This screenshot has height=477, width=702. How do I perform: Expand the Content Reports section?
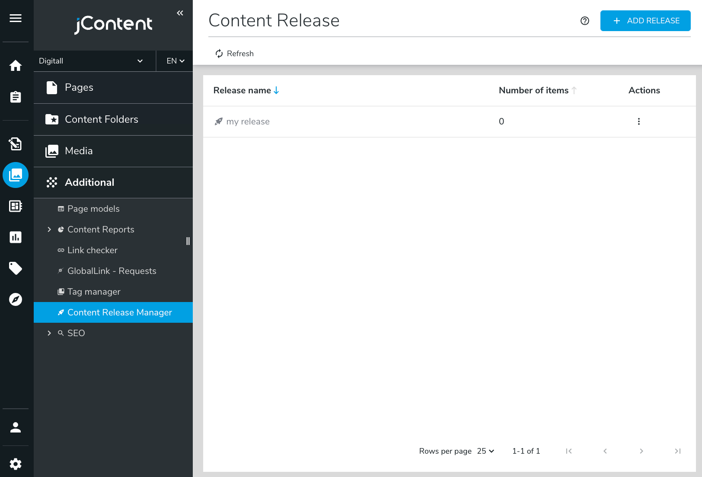[x=49, y=229]
